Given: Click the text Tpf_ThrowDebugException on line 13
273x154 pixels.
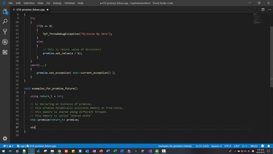Looking at the screenshot, I should pos(61,34).
